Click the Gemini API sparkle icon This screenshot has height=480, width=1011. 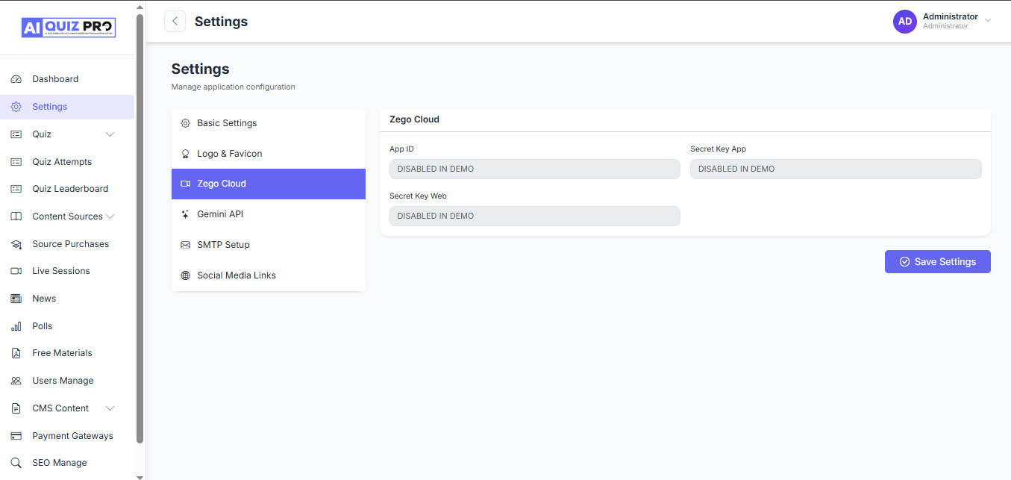pos(186,214)
